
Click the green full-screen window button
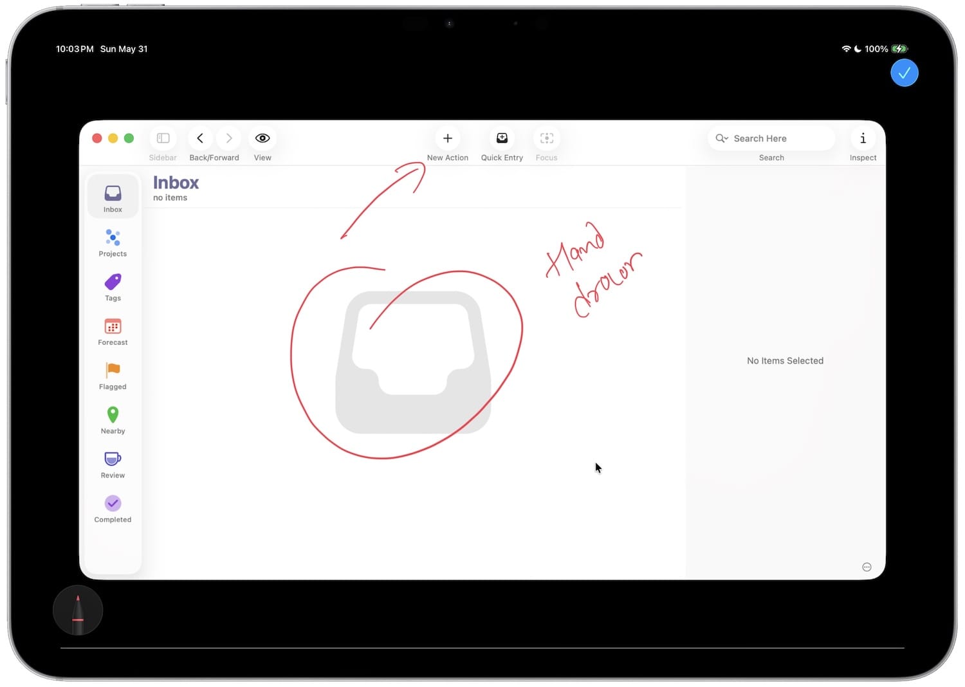click(129, 138)
